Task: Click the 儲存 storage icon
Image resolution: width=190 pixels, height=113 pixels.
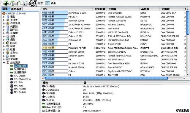Action: click(8, 36)
